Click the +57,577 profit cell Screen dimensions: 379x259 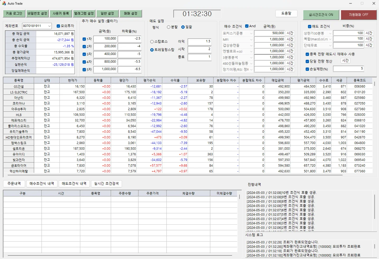[x=150, y=165]
